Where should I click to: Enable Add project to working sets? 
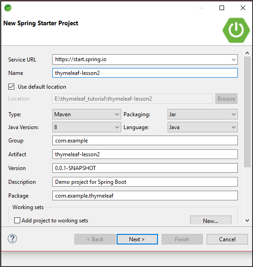(17, 220)
